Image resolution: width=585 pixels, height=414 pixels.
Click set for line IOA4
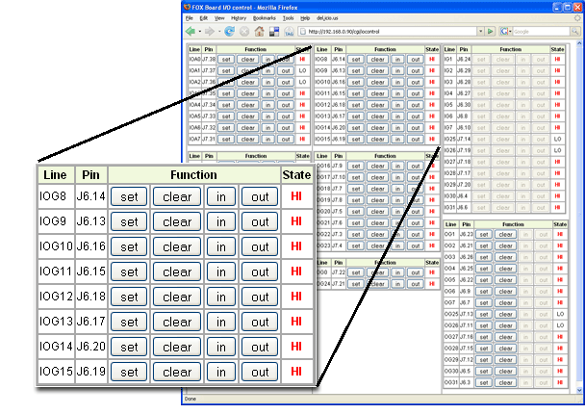(226, 105)
